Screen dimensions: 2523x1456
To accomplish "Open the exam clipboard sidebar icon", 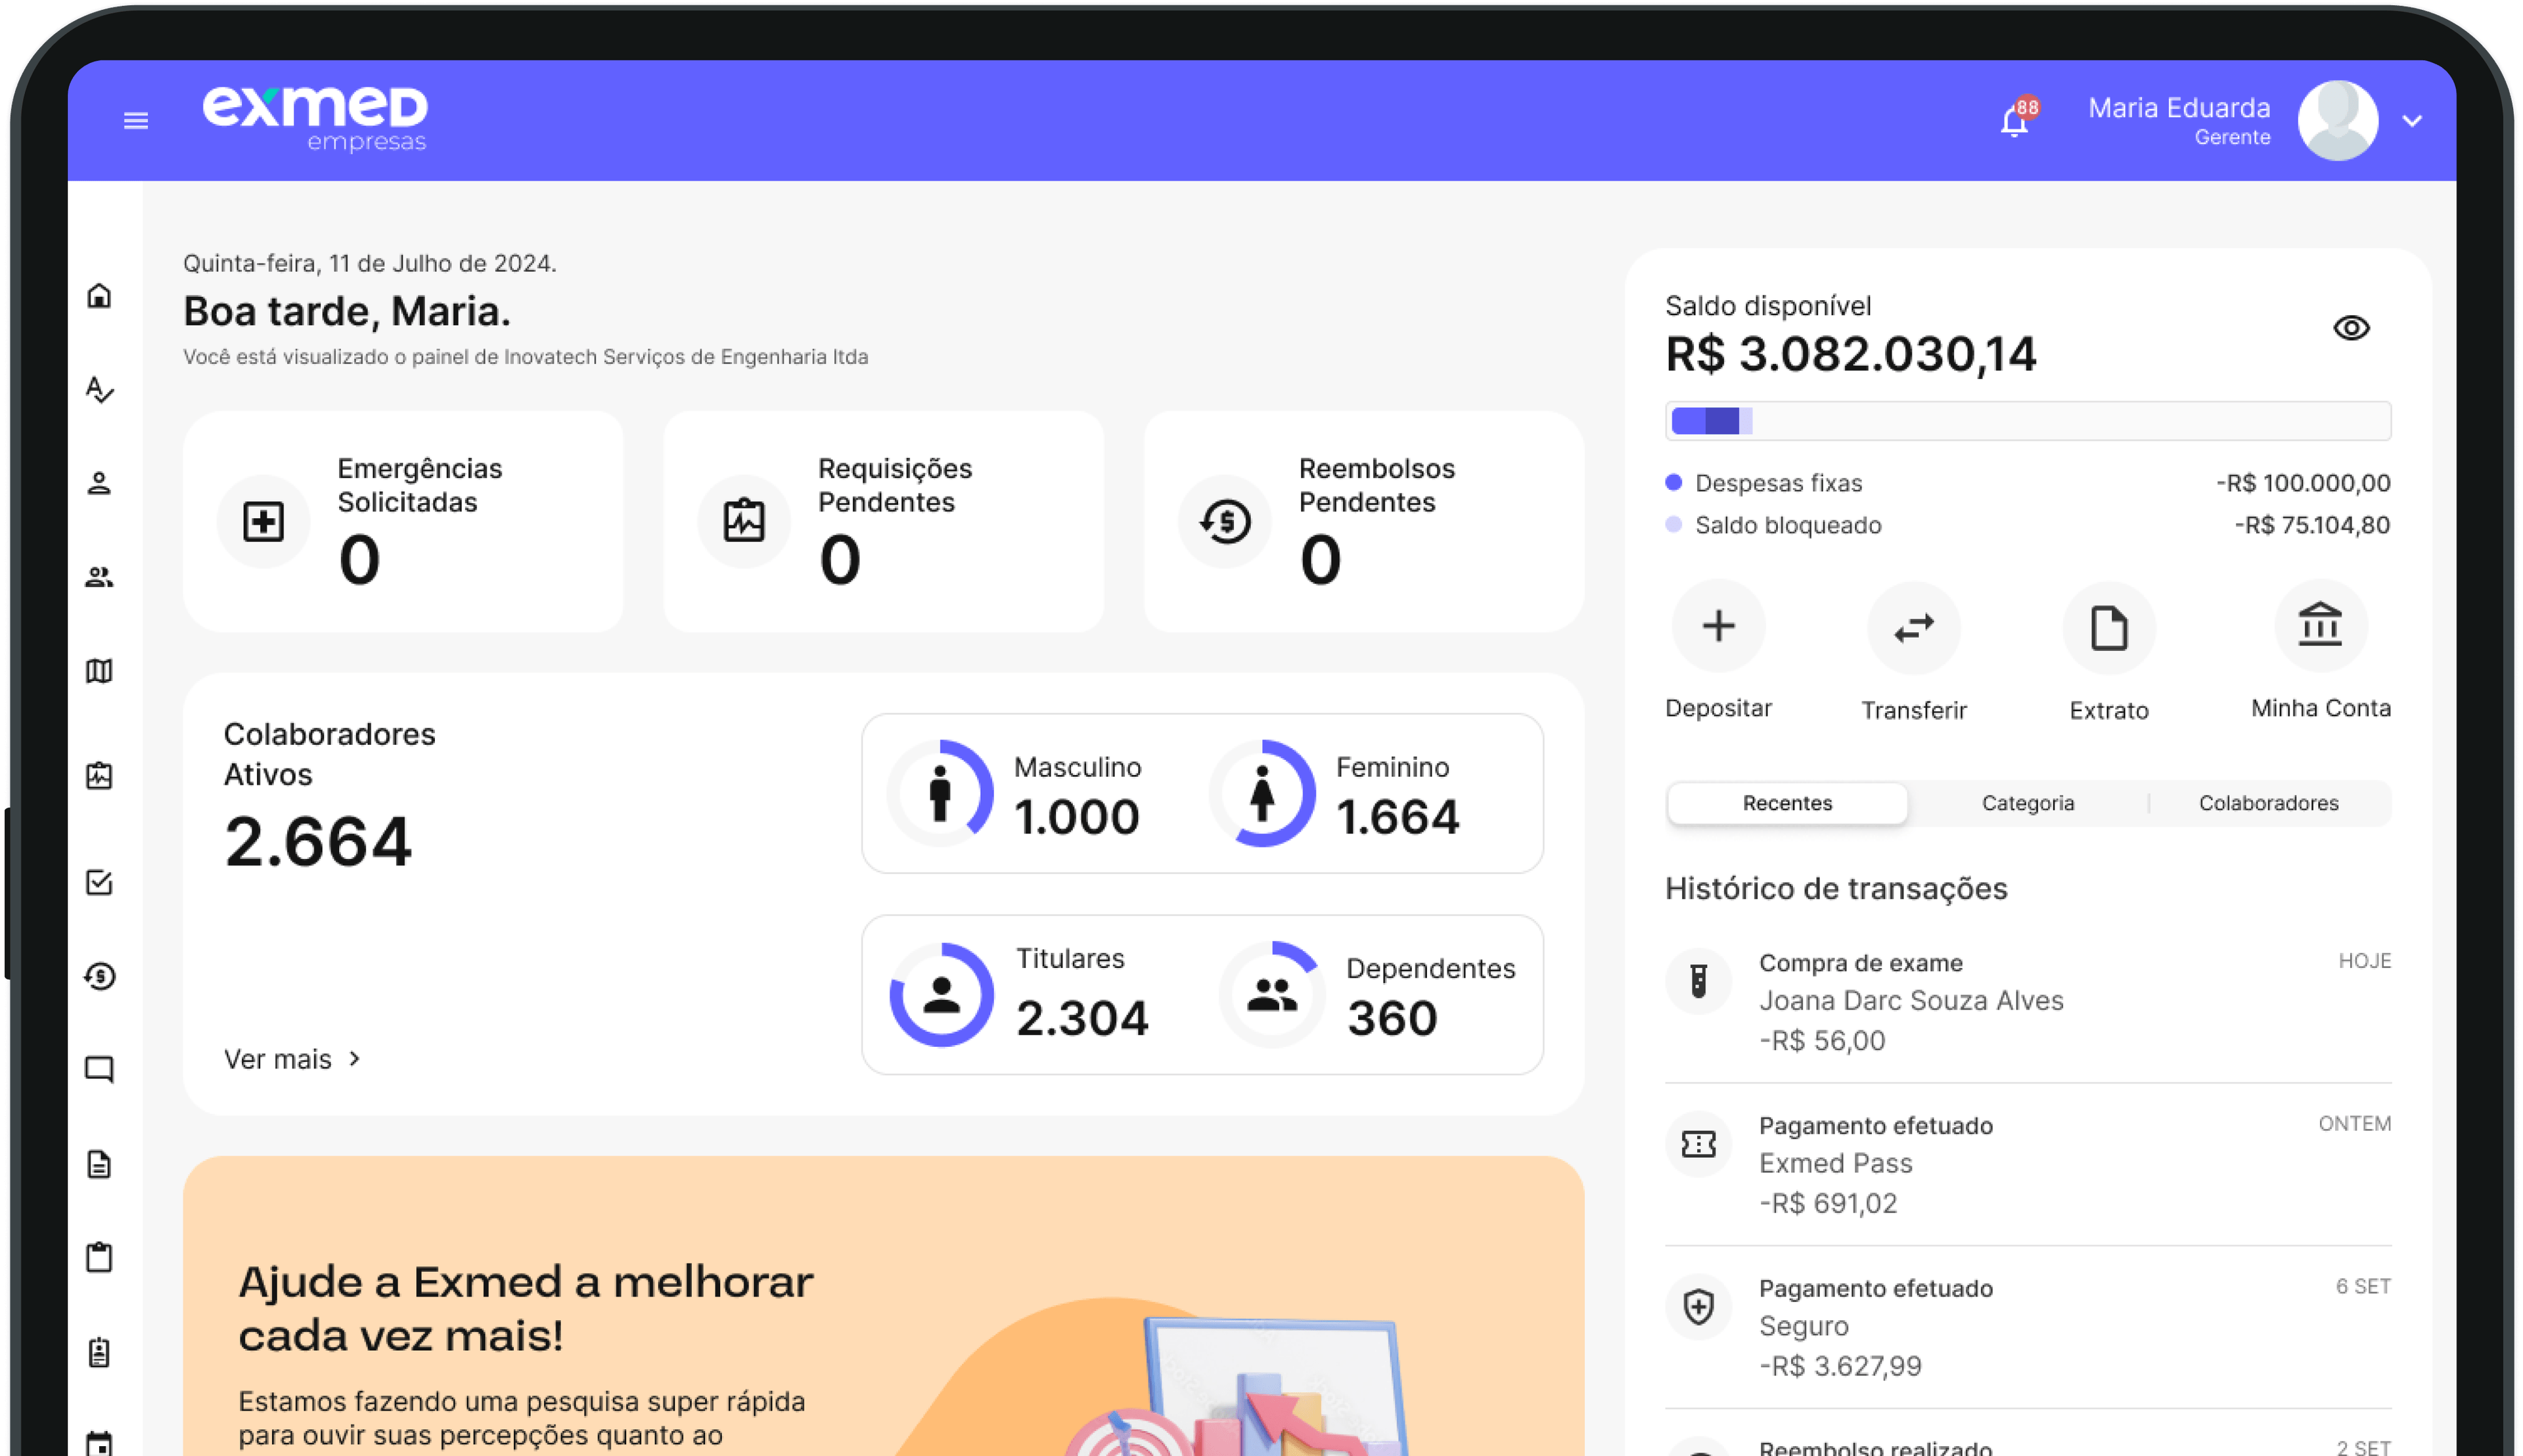I will [99, 776].
